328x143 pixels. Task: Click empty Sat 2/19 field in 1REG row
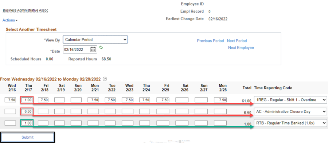[59, 100]
